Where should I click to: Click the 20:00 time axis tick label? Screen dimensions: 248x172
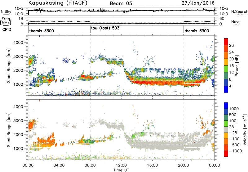(x=184, y=165)
